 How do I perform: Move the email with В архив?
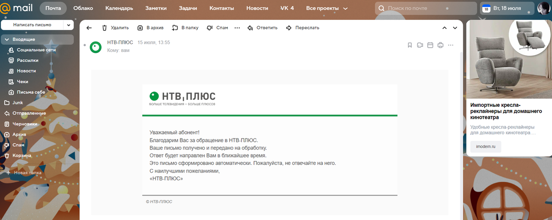150,28
